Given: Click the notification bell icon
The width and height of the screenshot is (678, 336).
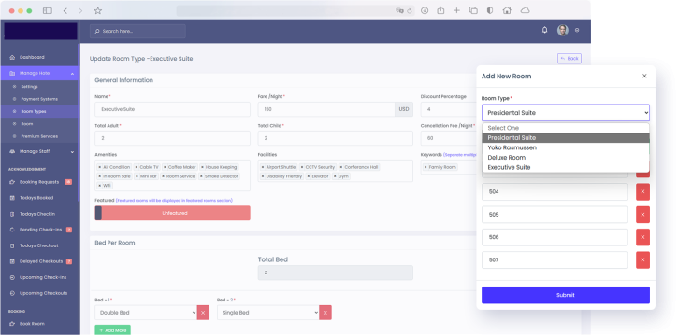Looking at the screenshot, I should point(544,30).
